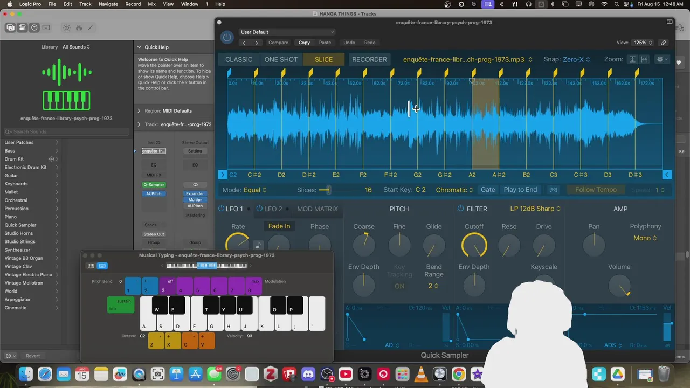Click Revert in the Library panel
The image size is (690, 388).
[x=33, y=356]
